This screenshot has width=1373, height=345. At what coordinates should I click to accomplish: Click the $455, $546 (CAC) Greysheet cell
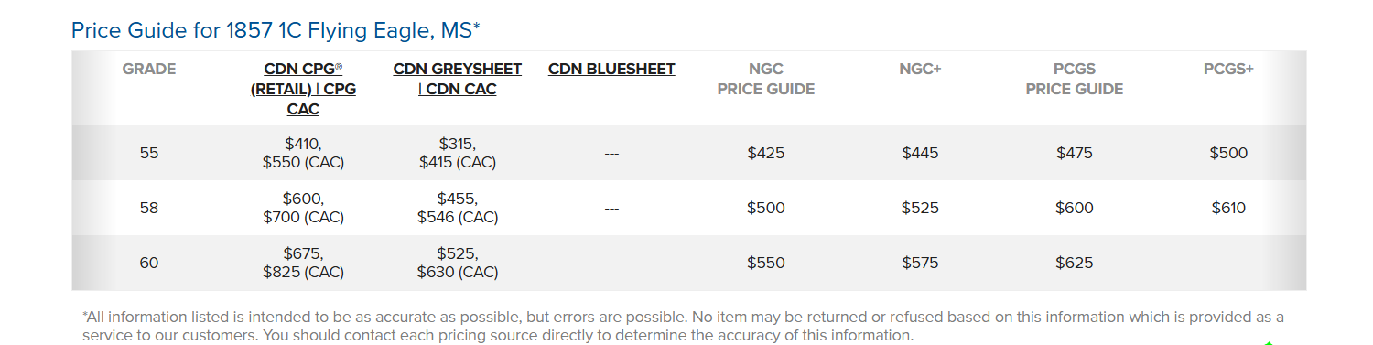click(x=458, y=208)
